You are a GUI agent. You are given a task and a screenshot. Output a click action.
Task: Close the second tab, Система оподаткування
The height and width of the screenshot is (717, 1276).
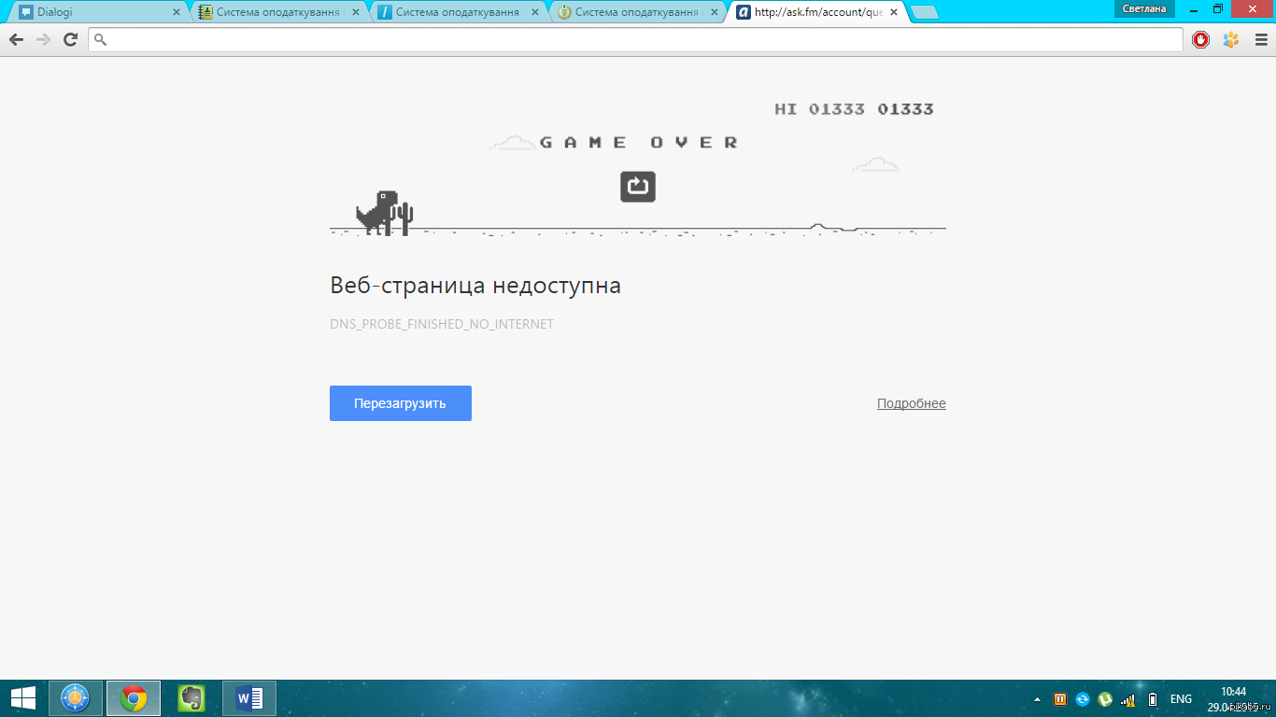(x=355, y=13)
